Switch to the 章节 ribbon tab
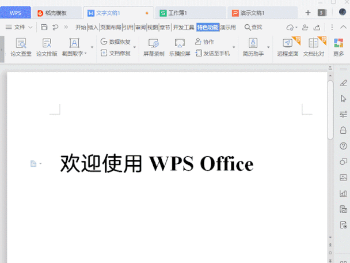This screenshot has height=263, width=350. [x=165, y=28]
